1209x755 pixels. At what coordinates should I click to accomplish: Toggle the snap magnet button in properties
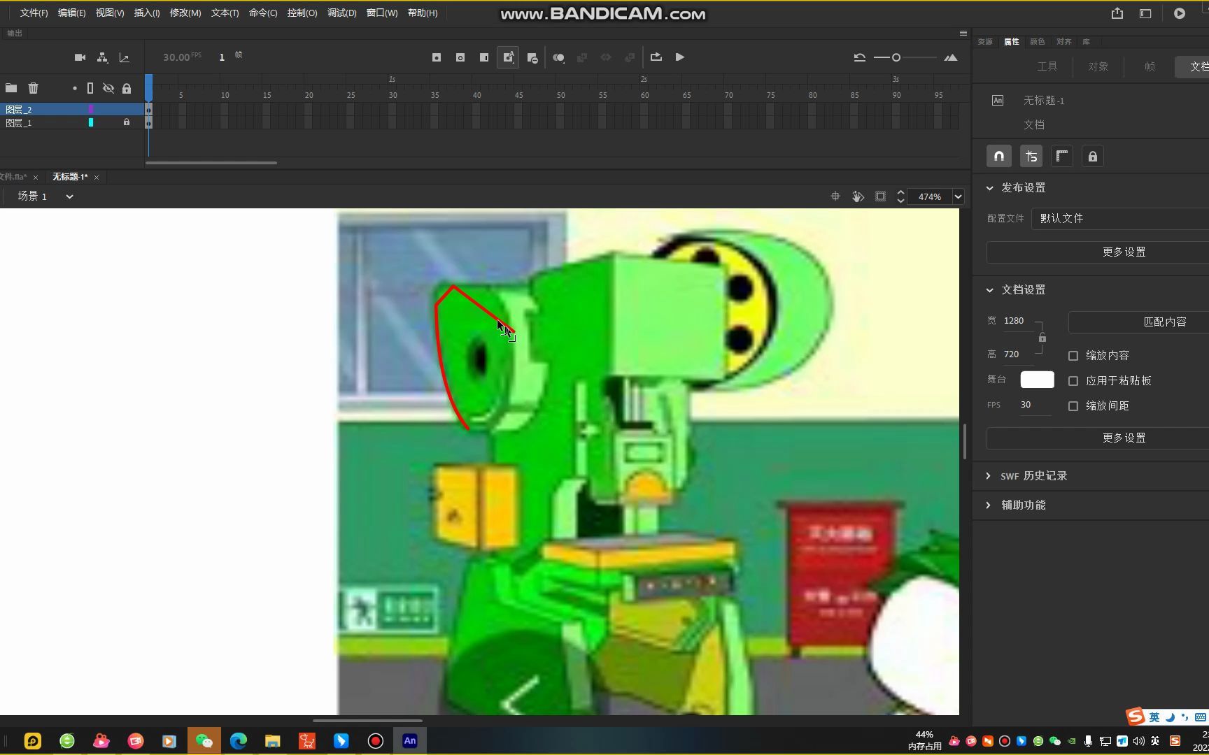coord(999,156)
